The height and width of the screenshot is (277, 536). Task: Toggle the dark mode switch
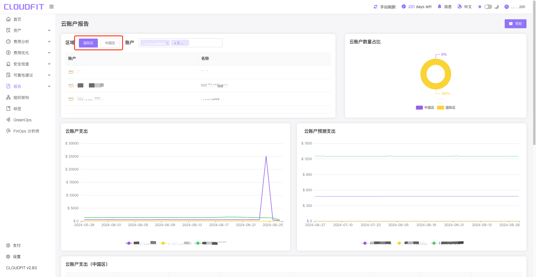(488, 7)
